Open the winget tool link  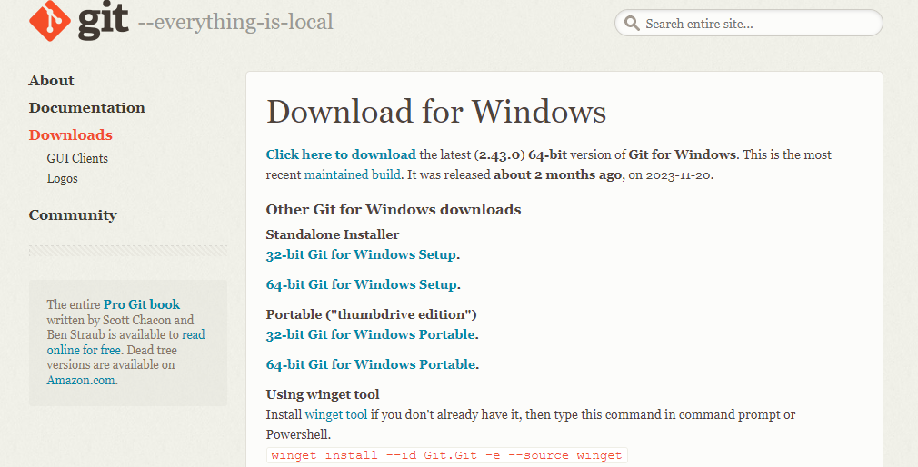(x=336, y=414)
